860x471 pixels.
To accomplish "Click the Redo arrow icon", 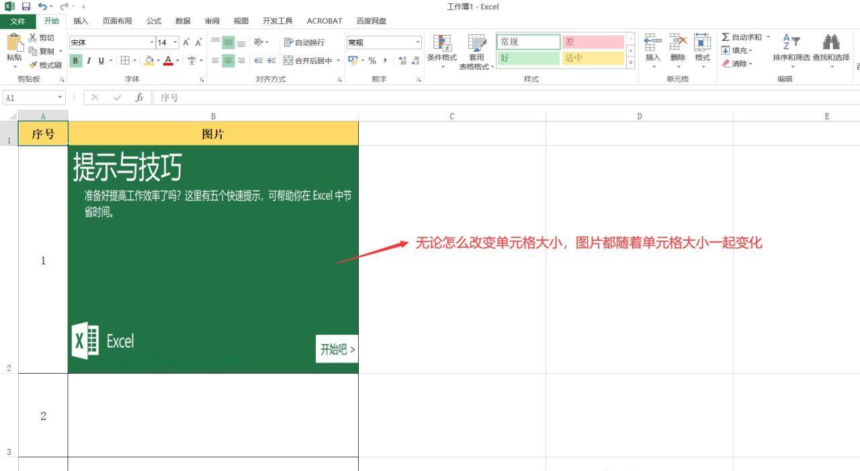I will [x=65, y=7].
